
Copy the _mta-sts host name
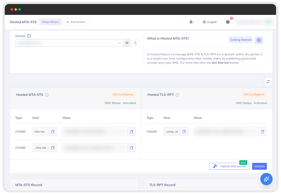53,148
